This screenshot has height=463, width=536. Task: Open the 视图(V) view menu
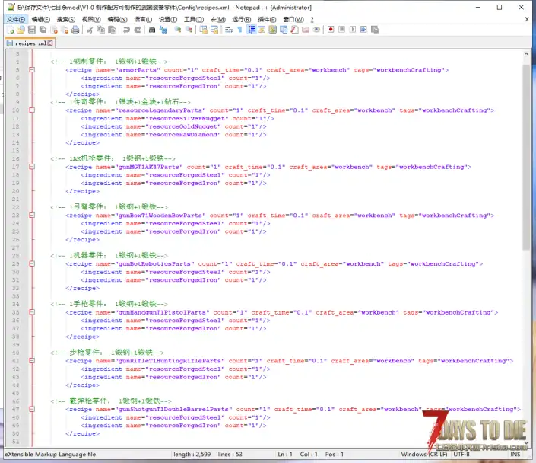coord(91,20)
